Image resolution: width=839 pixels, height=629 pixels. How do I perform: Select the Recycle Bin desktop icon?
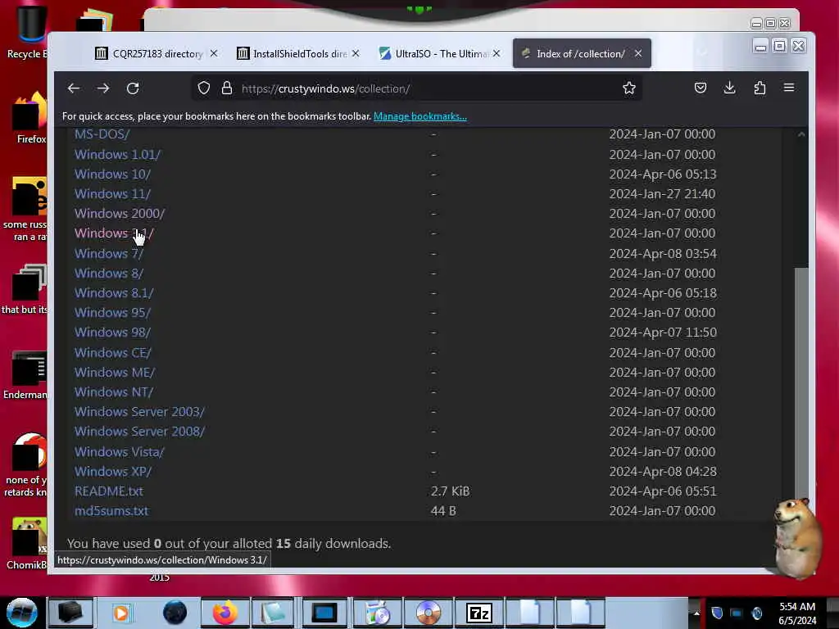tap(29, 32)
